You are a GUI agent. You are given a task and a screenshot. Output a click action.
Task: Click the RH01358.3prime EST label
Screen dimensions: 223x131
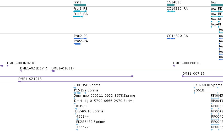pyautogui.click(x=87, y=85)
